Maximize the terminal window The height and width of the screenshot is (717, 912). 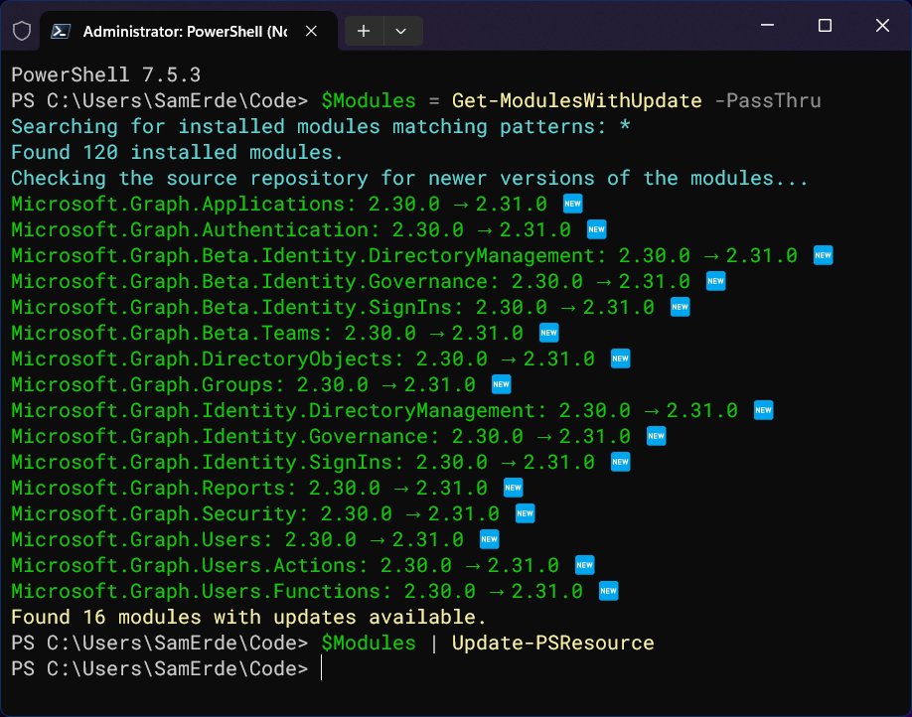tap(825, 25)
